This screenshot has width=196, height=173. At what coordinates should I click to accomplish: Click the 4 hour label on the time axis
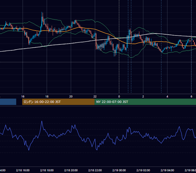(167, 97)
